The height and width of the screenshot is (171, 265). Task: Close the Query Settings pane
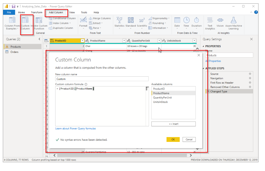tap(251, 39)
